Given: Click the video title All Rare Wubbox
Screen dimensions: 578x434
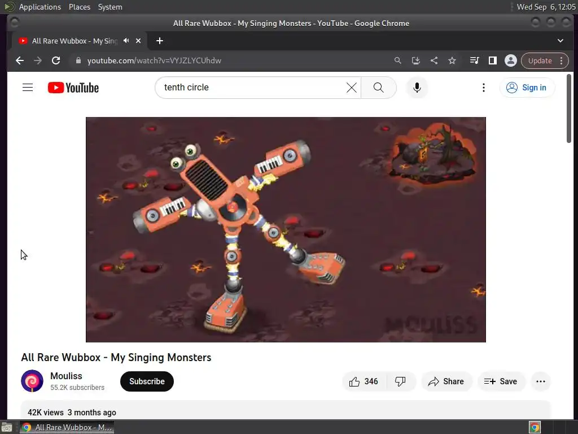Looking at the screenshot, I should tap(116, 357).
